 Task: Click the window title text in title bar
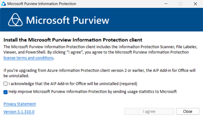[42, 4]
